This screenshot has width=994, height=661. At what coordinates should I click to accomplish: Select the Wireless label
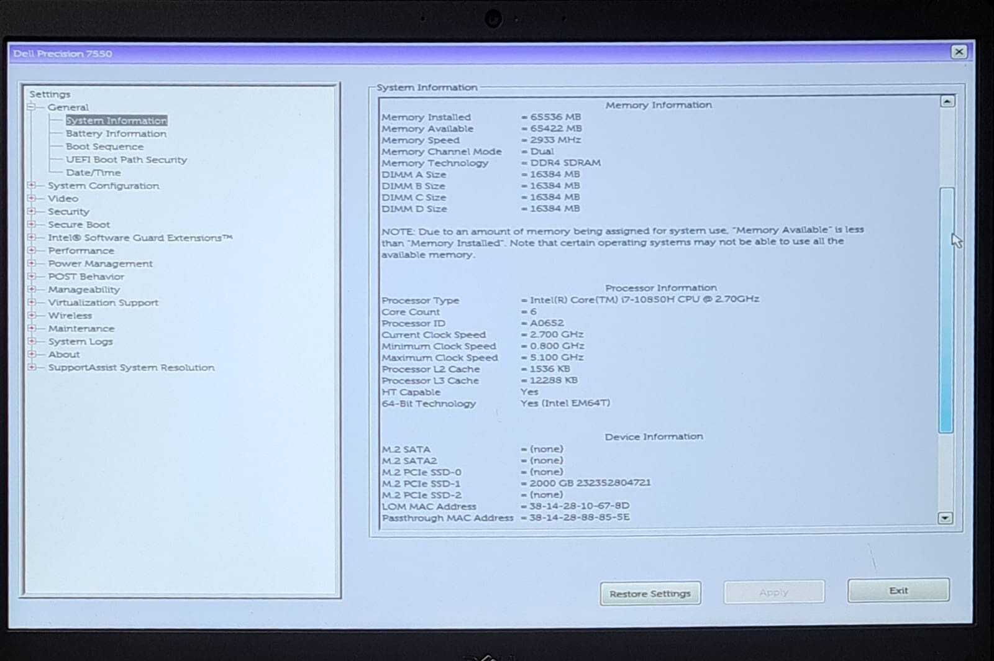pos(70,316)
